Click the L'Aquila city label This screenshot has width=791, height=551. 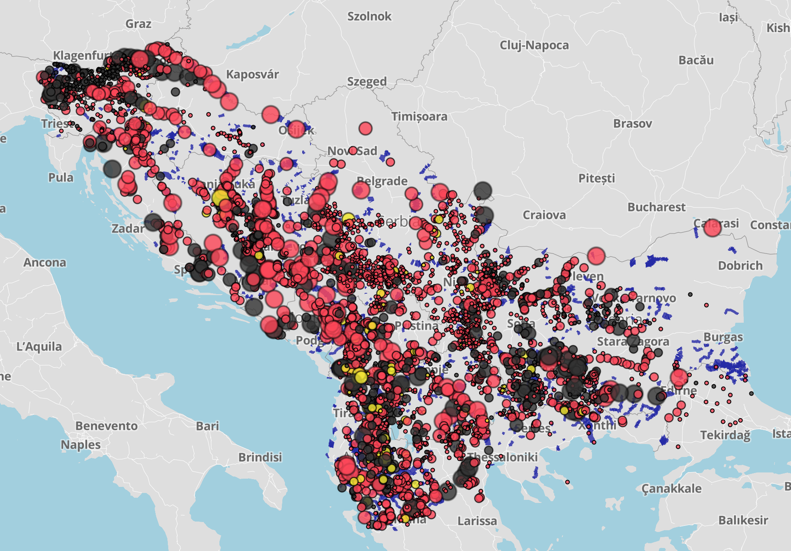pyautogui.click(x=39, y=347)
